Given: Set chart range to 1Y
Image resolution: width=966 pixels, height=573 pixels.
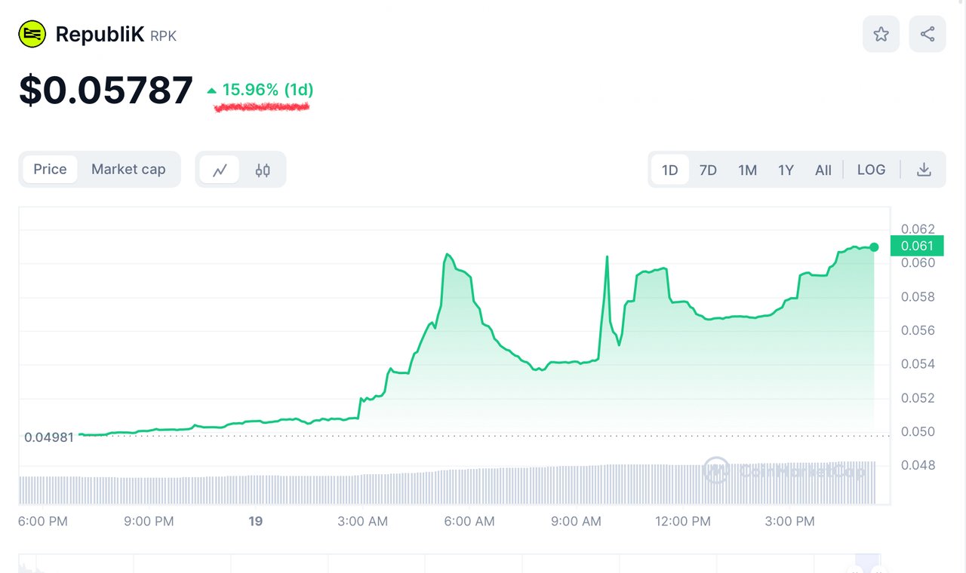Looking at the screenshot, I should [x=786, y=170].
